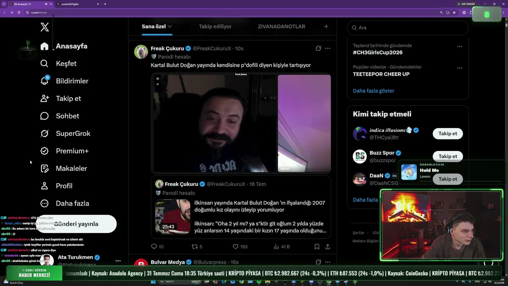Reload the page in the browser

(x=19, y=12)
